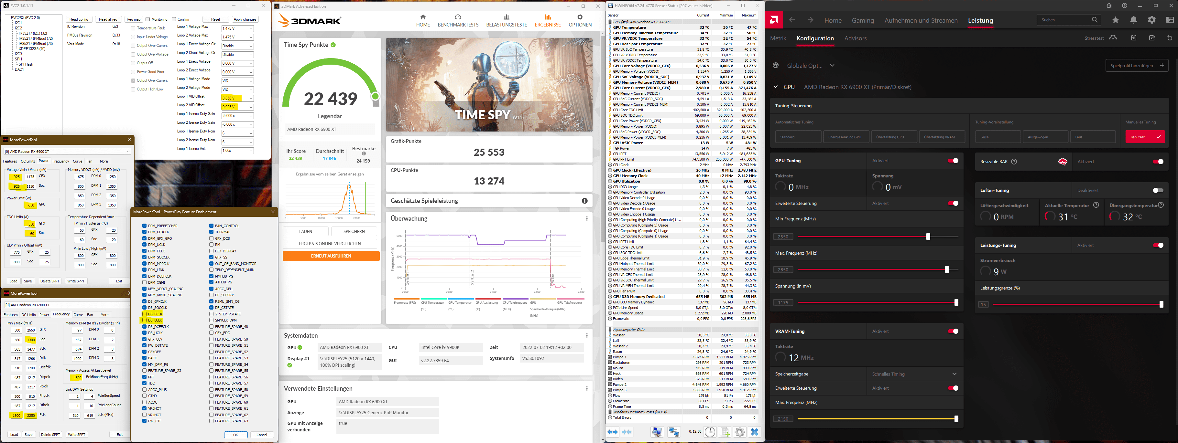This screenshot has width=1178, height=443.
Task: Open favorites star in AMD Software
Action: [x=1115, y=20]
